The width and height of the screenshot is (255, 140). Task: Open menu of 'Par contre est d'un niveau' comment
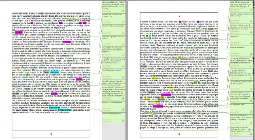click(x=251, y=32)
